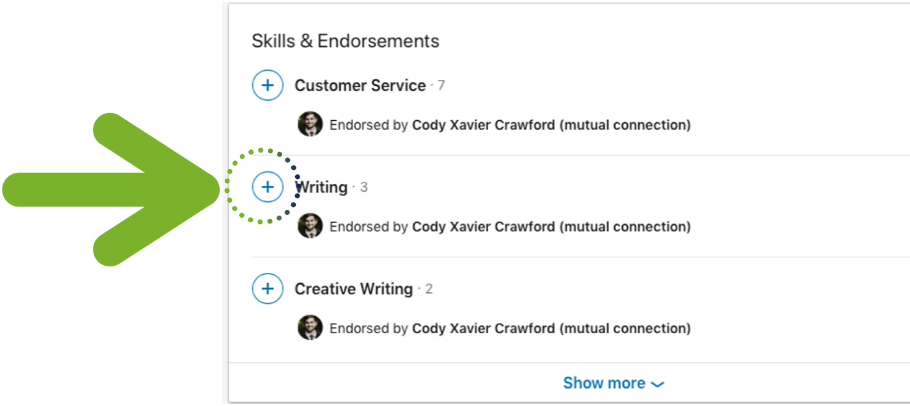Click the Skills & Endorsements heading
910x406 pixels.
pyautogui.click(x=345, y=41)
